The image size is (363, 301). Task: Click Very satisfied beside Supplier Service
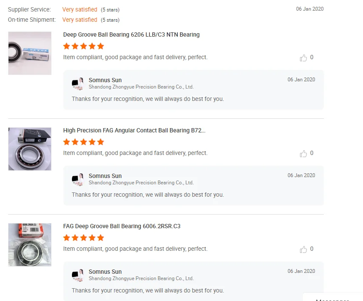click(80, 9)
